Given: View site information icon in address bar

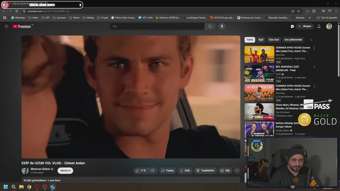Looking at the screenshot, I should pos(24,11).
